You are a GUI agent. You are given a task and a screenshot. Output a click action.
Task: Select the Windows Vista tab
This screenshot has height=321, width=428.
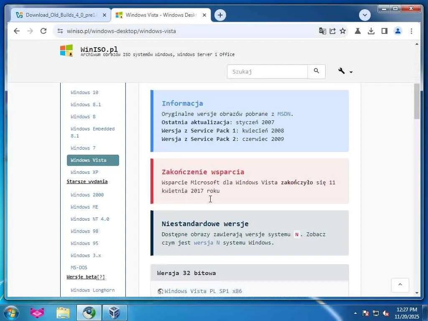(160, 15)
